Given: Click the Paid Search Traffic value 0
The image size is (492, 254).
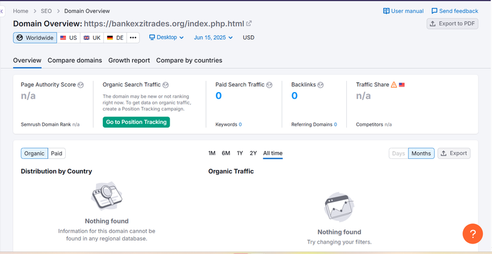Looking at the screenshot, I should (218, 96).
